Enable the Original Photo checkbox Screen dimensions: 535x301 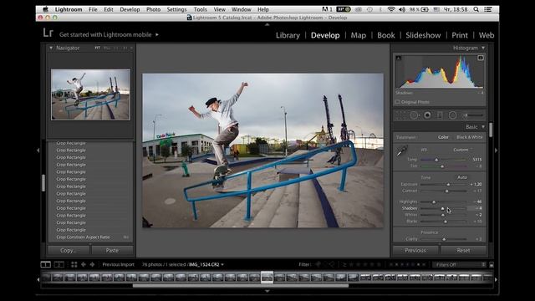tap(398, 102)
